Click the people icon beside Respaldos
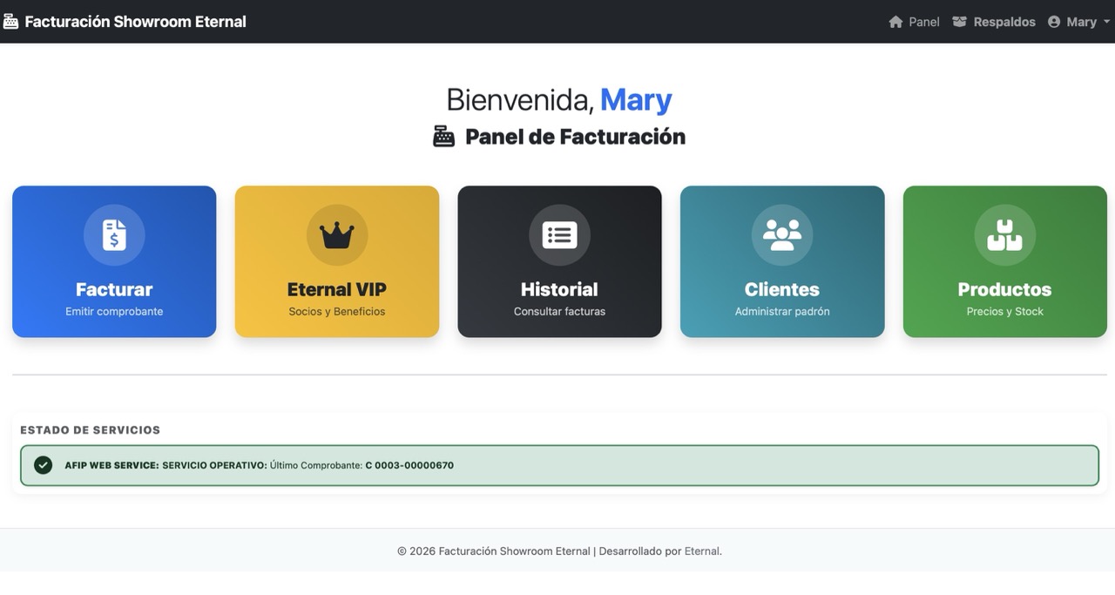The width and height of the screenshot is (1115, 595). click(x=959, y=21)
